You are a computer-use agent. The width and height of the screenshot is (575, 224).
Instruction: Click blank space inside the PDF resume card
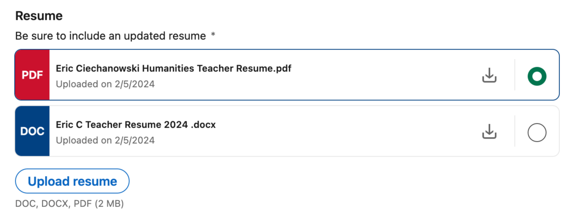(x=380, y=76)
